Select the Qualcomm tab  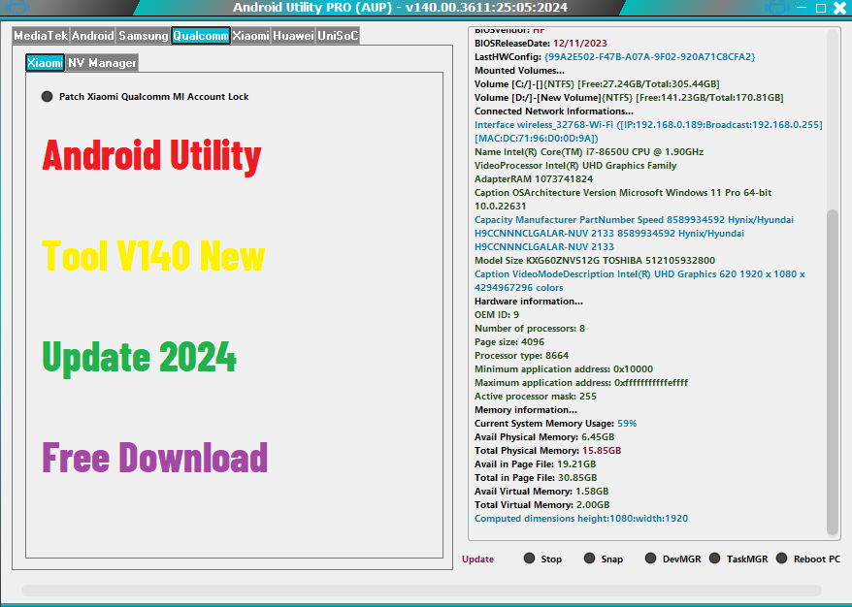pos(200,35)
